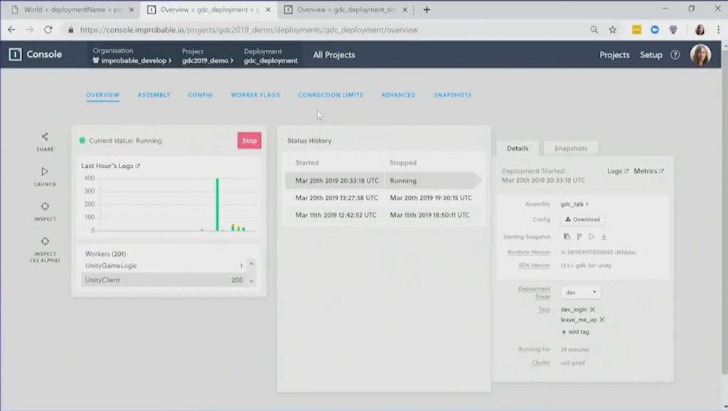
Task: Select the Overview tab
Action: (103, 95)
